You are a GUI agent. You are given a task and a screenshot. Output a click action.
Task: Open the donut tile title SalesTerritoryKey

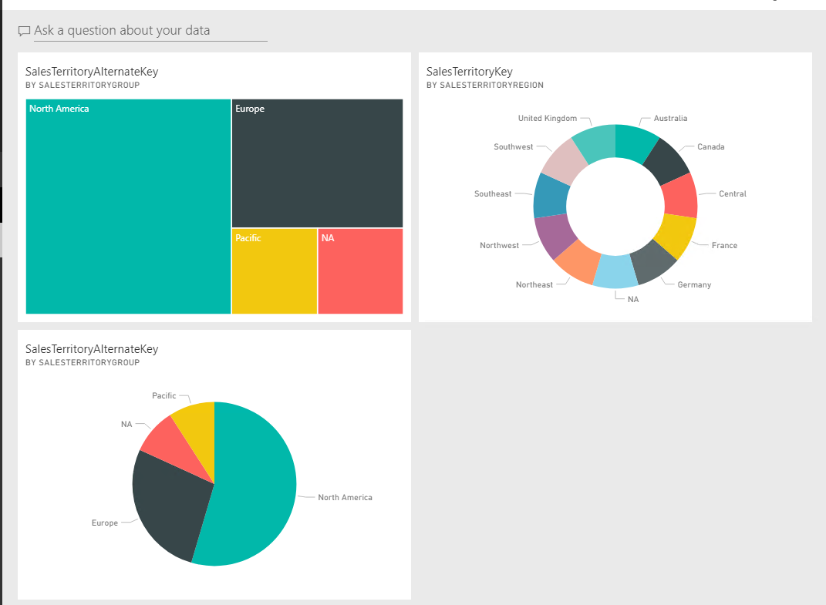(x=470, y=72)
